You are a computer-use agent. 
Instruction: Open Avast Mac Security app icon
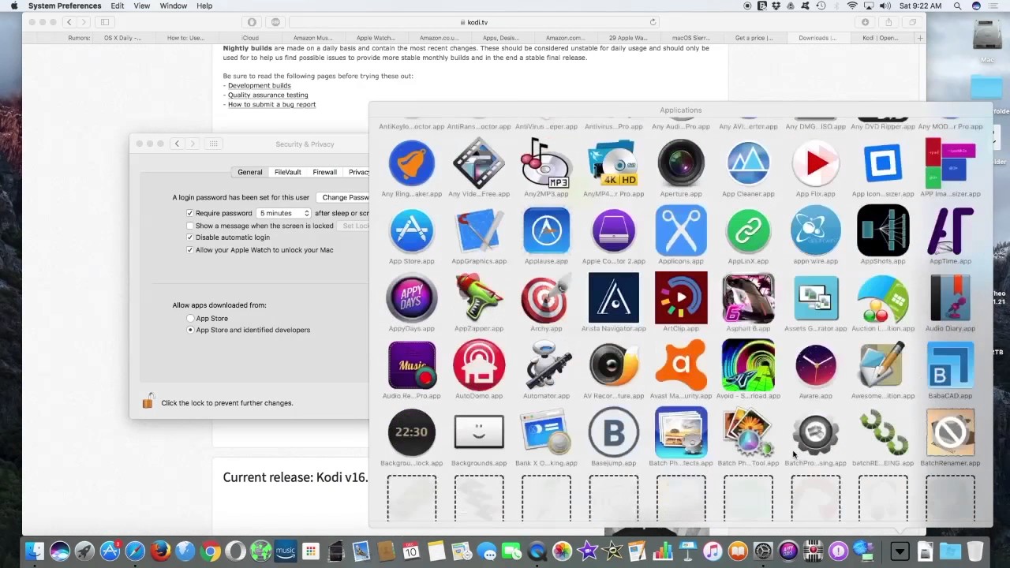[681, 365]
